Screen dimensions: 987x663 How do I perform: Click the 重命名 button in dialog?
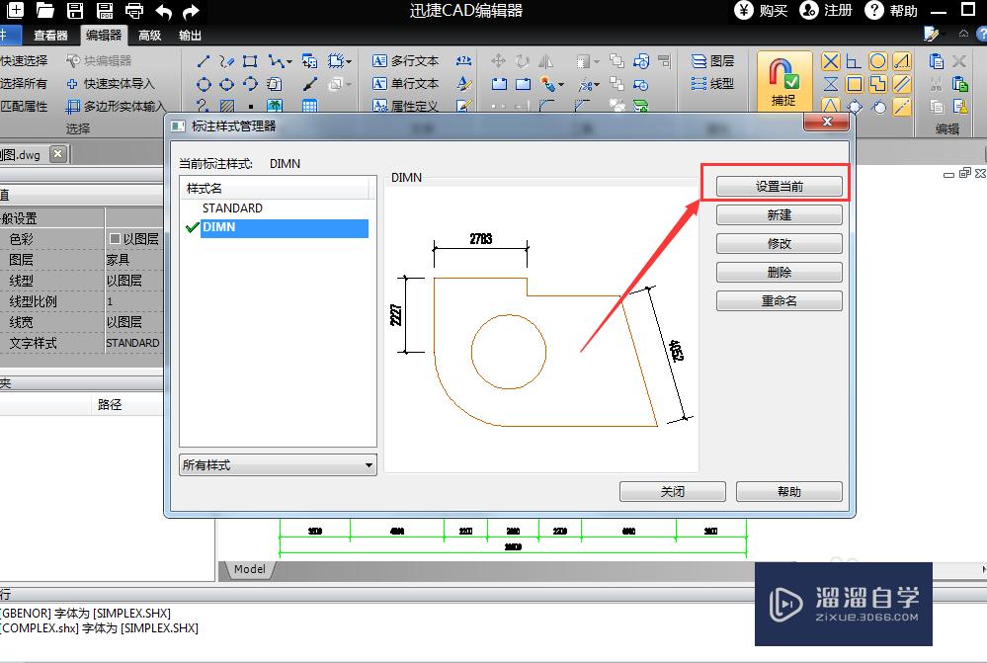(780, 301)
